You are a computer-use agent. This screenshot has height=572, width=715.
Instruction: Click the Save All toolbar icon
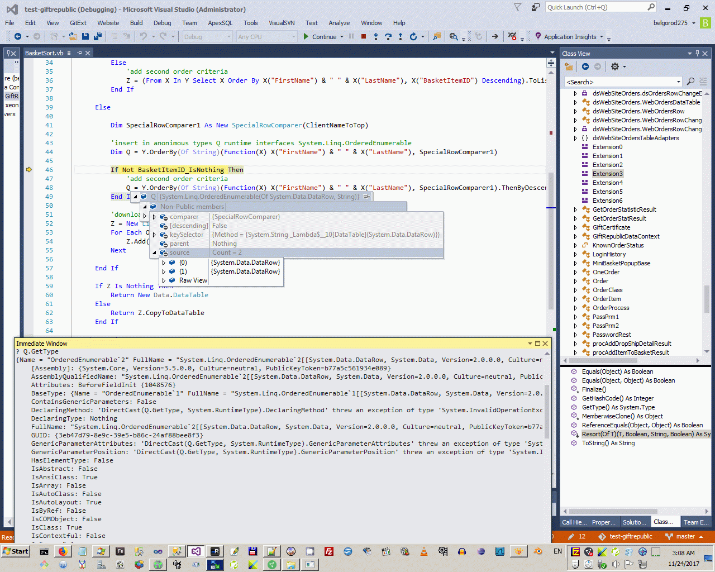97,37
